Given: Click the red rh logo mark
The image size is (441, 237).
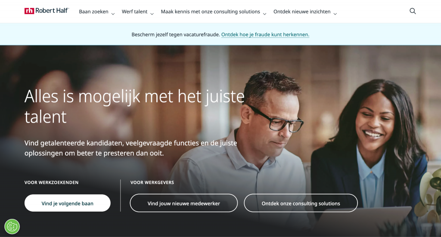Looking at the screenshot, I should (29, 11).
